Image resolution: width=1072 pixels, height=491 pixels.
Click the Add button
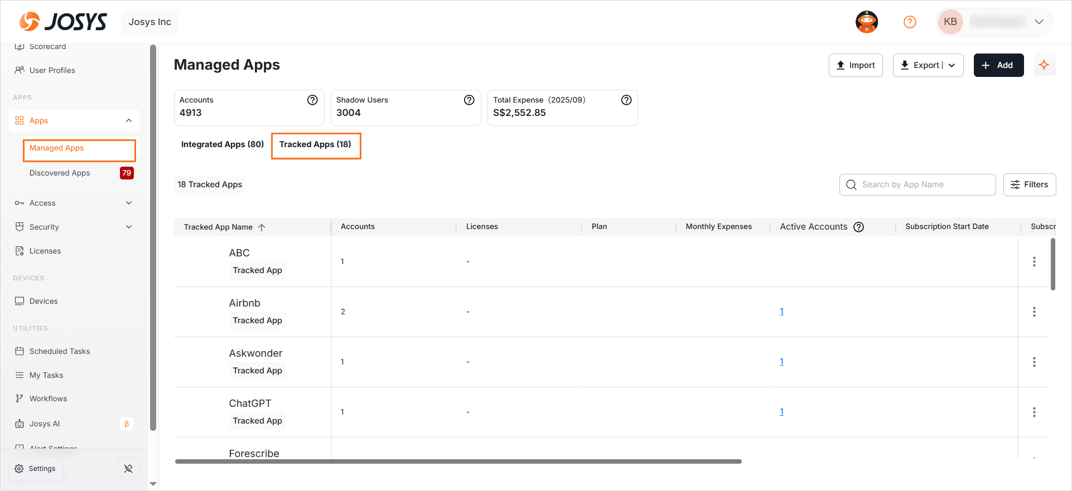pyautogui.click(x=998, y=65)
